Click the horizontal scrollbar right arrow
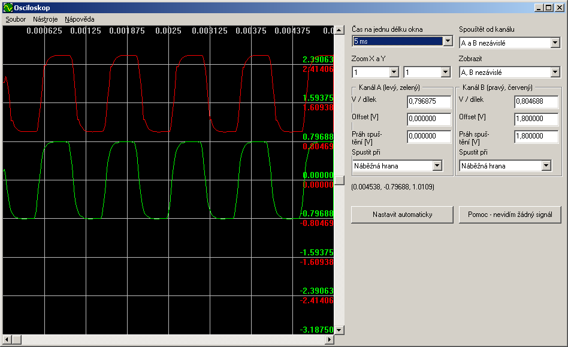568x347 pixels. (329, 340)
